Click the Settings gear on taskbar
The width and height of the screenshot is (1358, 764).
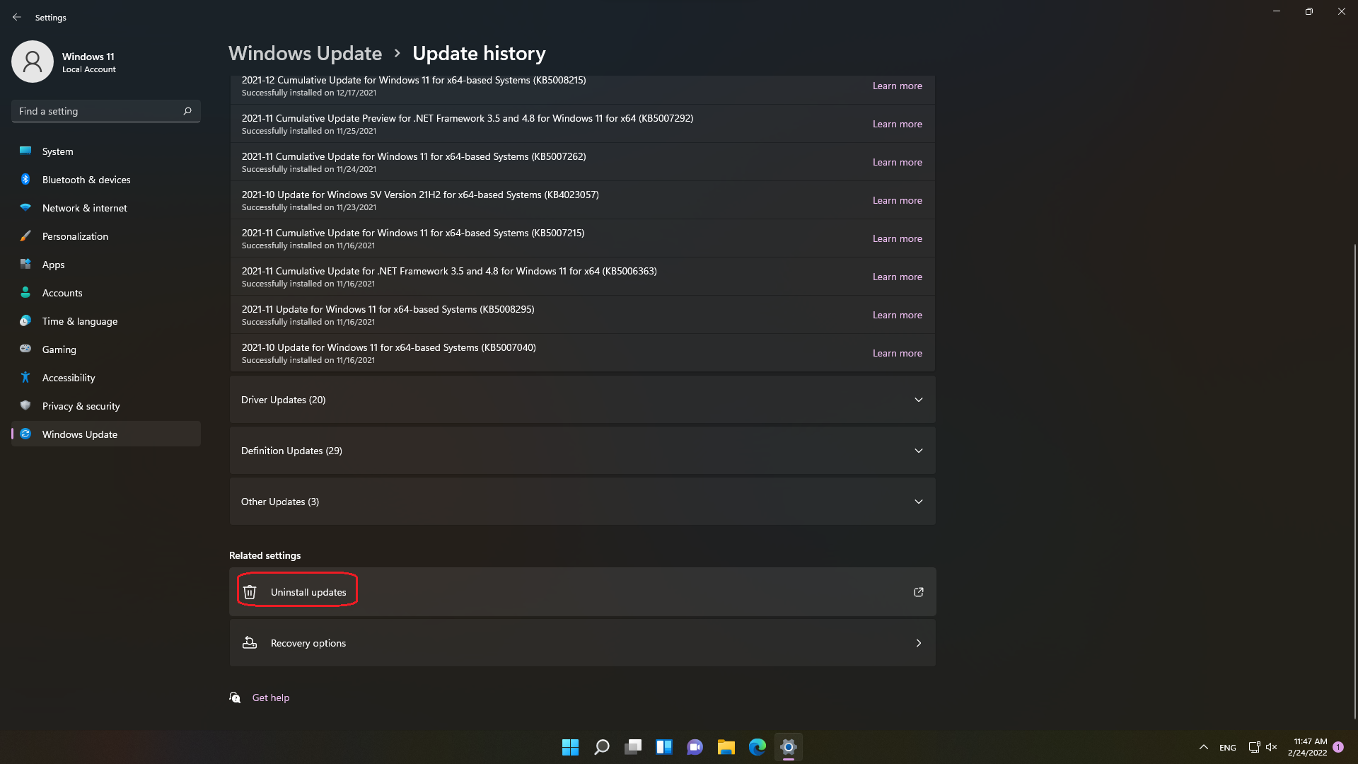pyautogui.click(x=789, y=747)
